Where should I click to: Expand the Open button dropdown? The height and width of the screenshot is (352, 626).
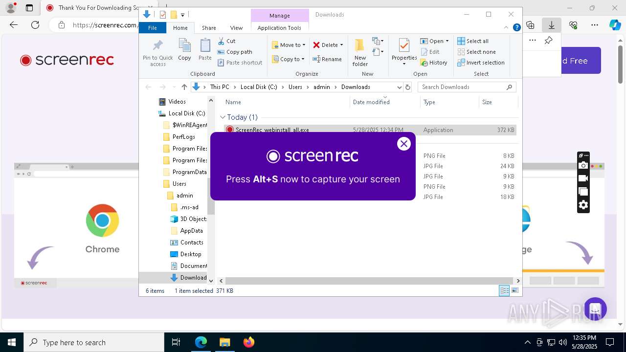click(447, 41)
